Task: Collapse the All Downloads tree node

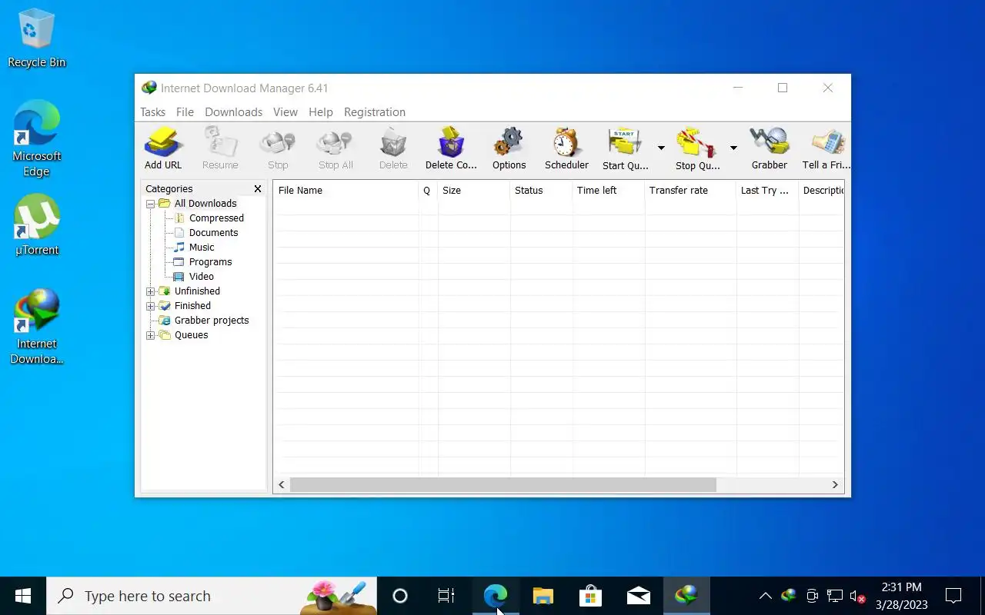Action: (x=151, y=204)
